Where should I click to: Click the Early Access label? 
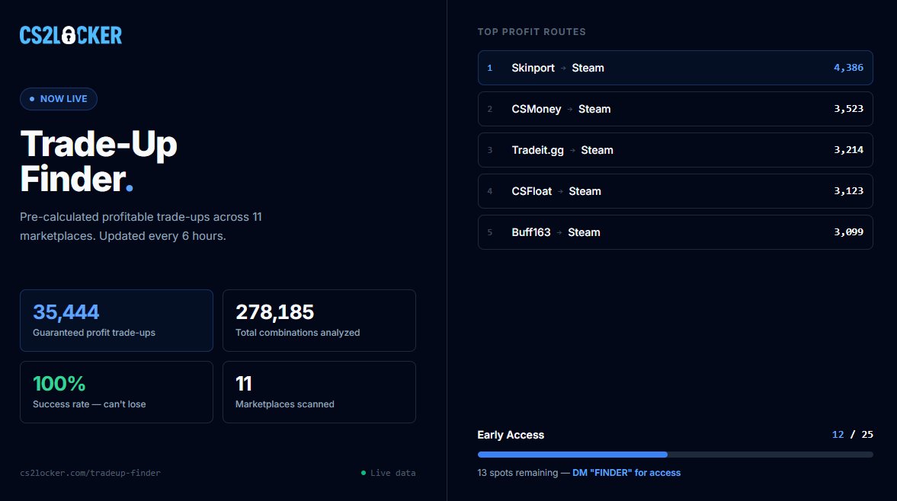click(511, 435)
